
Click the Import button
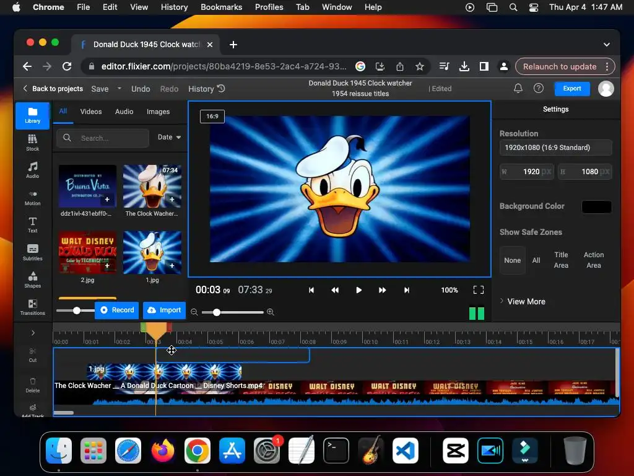(164, 310)
